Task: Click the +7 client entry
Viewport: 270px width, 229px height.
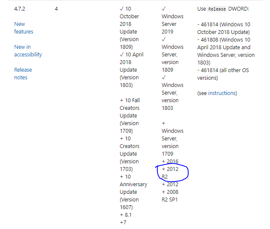Action: point(123,223)
